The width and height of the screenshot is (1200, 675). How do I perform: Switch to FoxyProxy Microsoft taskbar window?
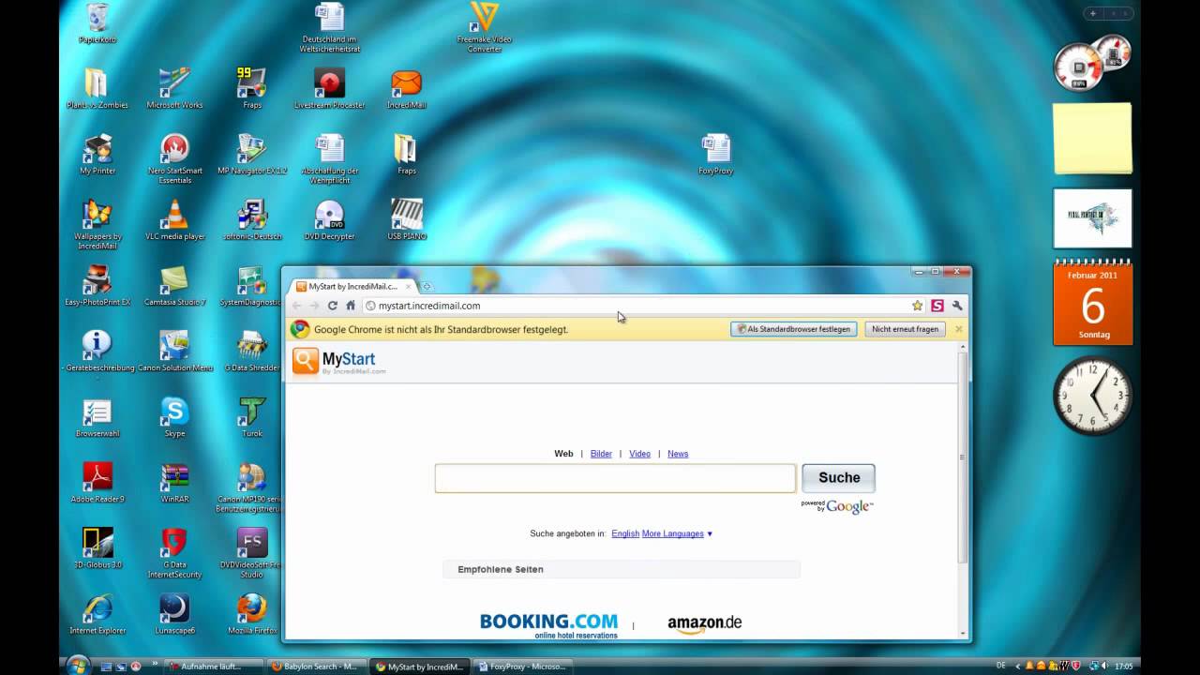(x=521, y=667)
